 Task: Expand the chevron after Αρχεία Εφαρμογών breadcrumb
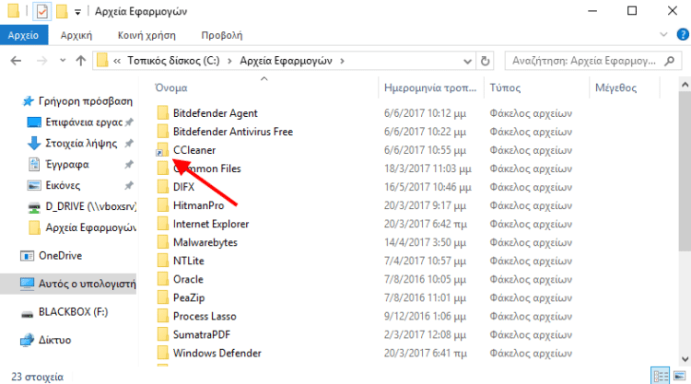tap(342, 61)
